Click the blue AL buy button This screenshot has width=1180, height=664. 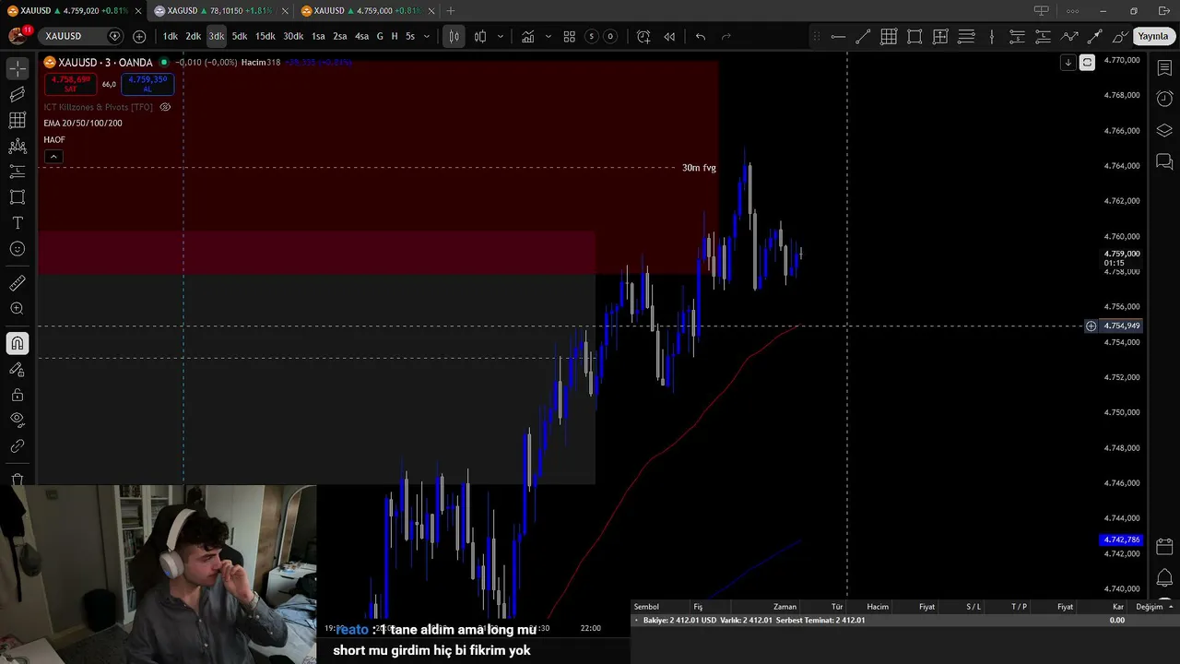(x=147, y=84)
